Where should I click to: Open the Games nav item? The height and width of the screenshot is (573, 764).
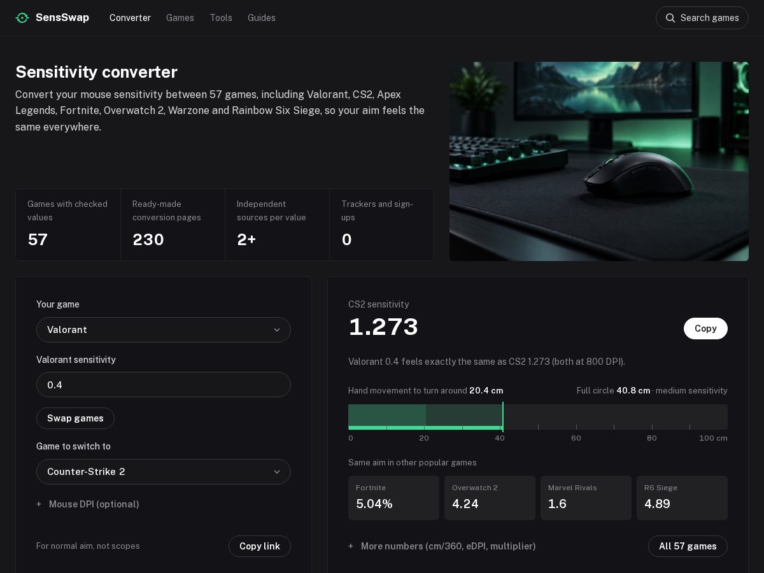tap(180, 18)
